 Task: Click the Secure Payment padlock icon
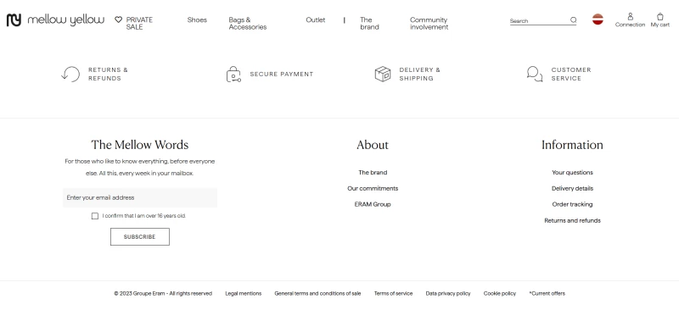[233, 74]
